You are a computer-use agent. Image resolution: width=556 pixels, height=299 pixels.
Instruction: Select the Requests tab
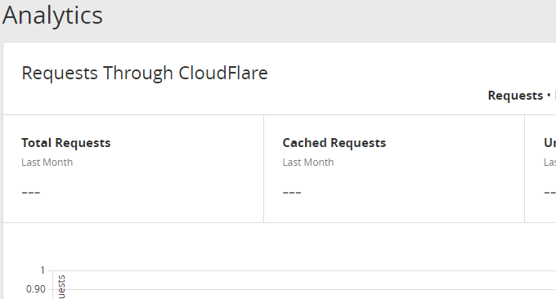coord(515,96)
